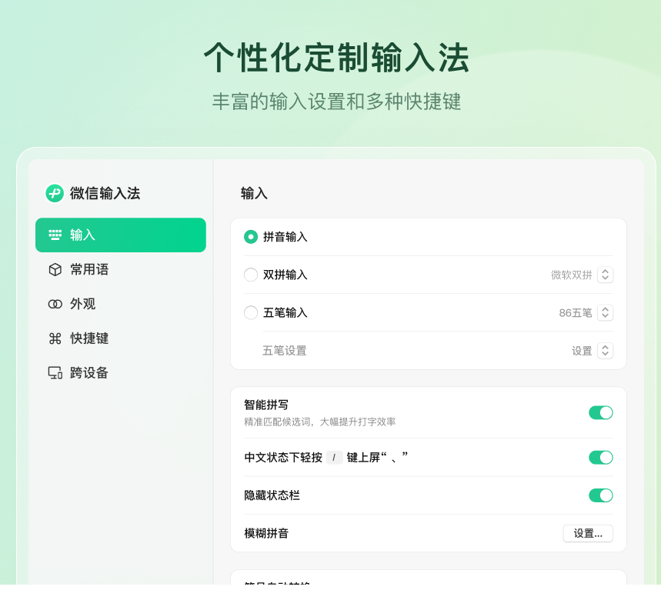This screenshot has height=590, width=661.
Task: Click the 隐藏状态栏 label
Action: (x=272, y=495)
